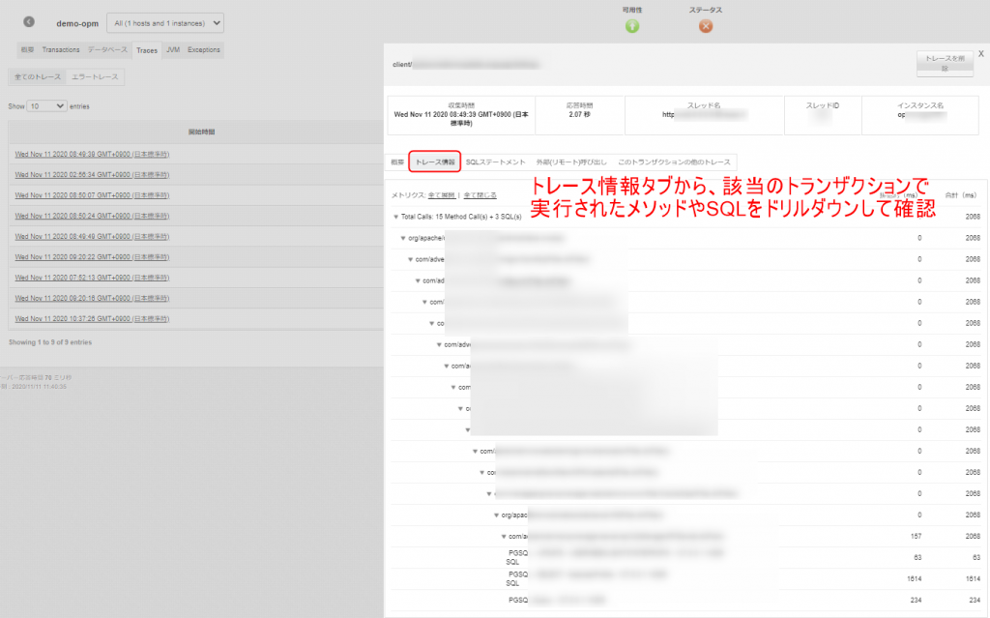Viewport: 990px width, 618px height.
Task: Open the 外部(リモート)呼び出し tab
Action: [571, 162]
